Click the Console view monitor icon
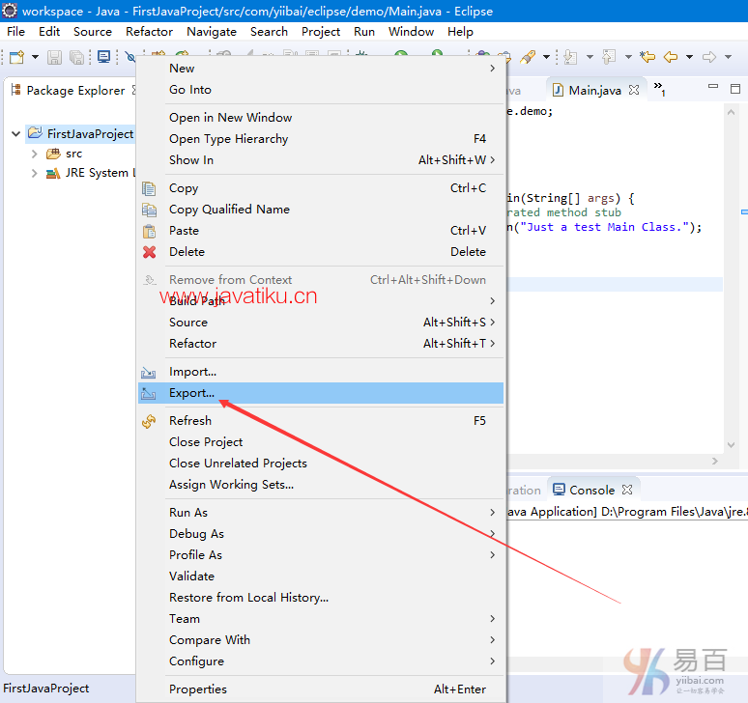Screen dimensions: 748x703 tap(559, 490)
